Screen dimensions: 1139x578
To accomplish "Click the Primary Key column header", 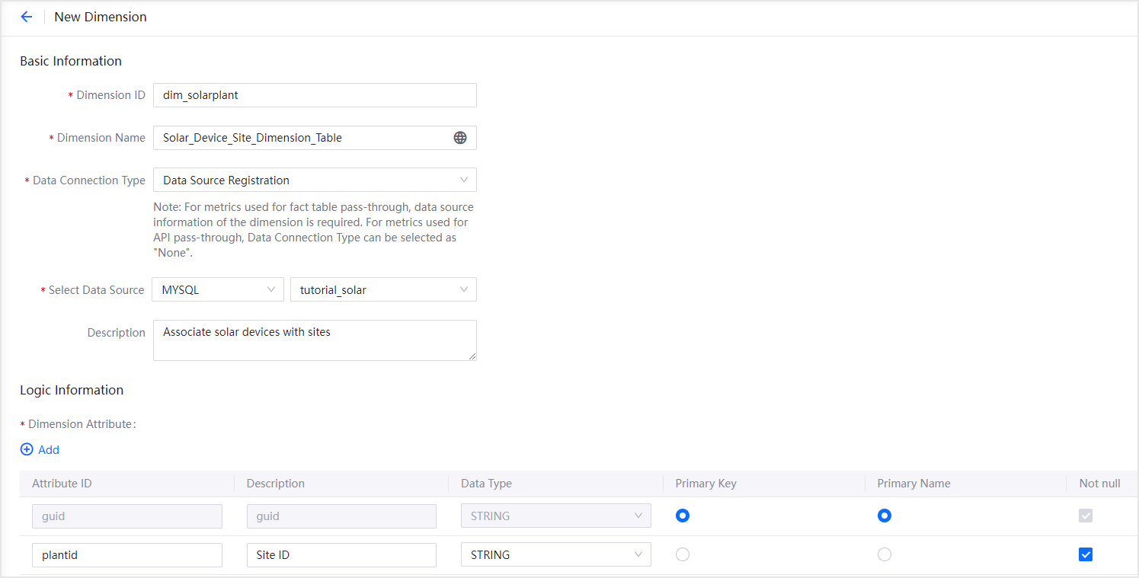I will (x=706, y=484).
